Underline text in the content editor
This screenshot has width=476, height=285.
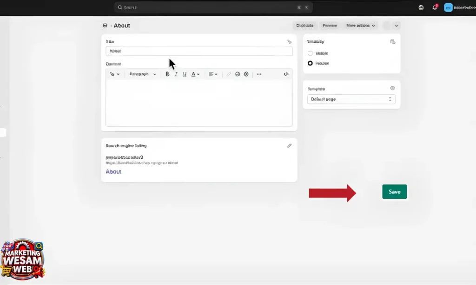(x=185, y=74)
